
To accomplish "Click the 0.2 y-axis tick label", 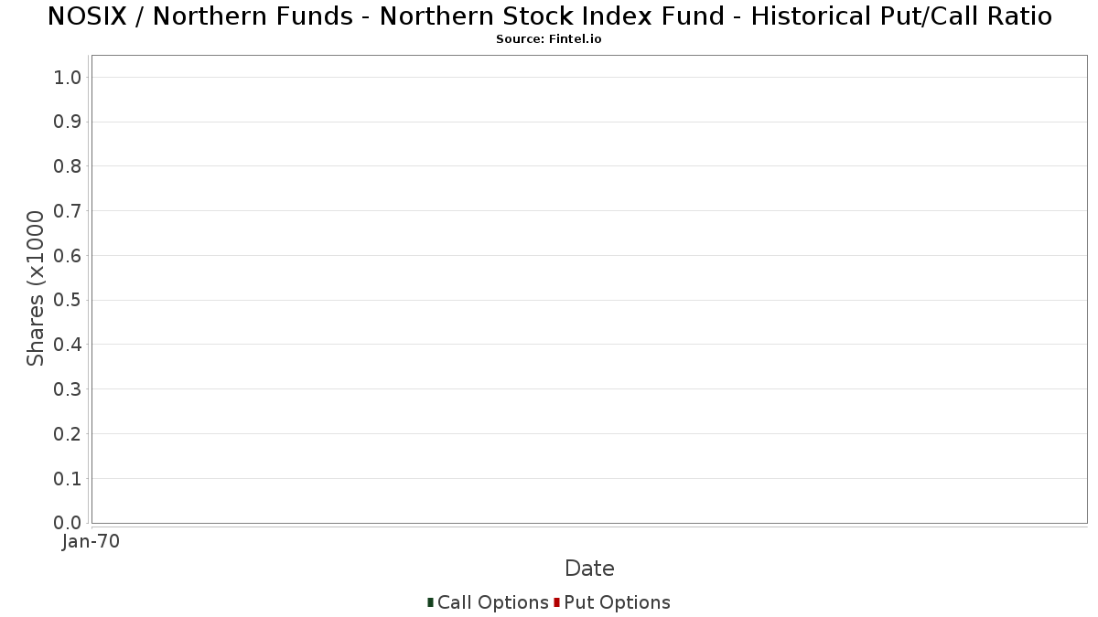I will [69, 434].
